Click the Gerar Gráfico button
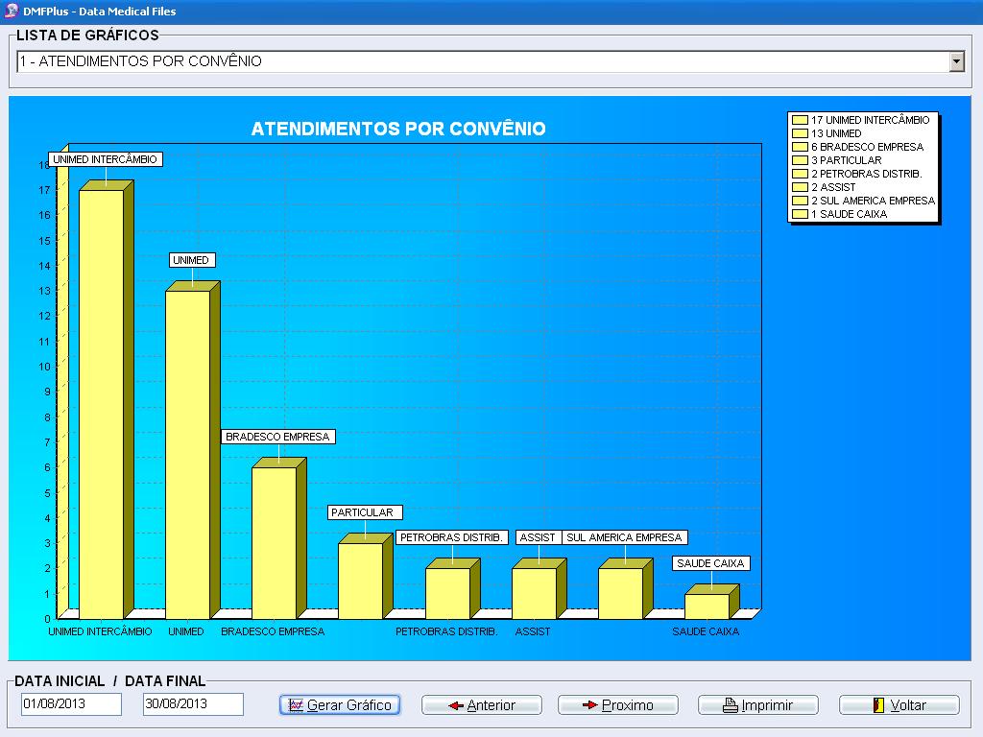983x737 pixels. point(340,705)
